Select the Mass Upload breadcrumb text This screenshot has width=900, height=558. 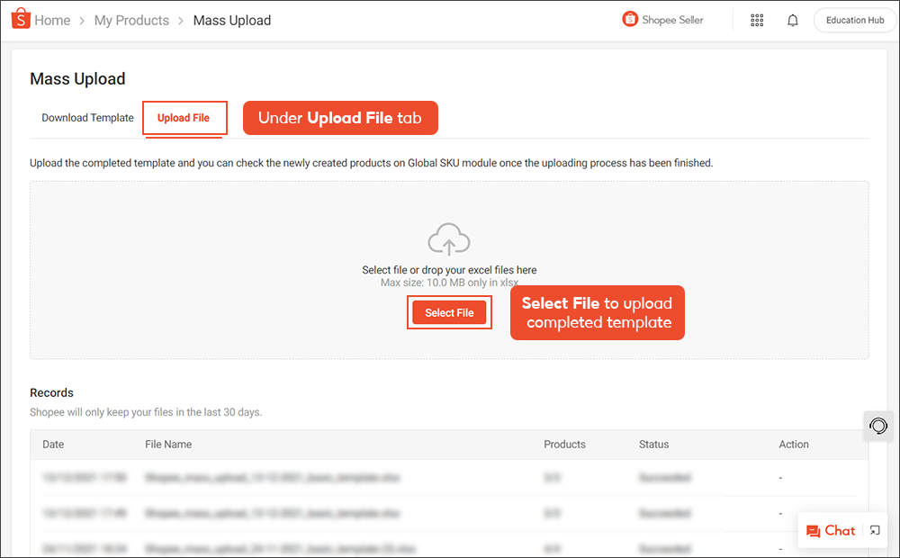tap(231, 20)
